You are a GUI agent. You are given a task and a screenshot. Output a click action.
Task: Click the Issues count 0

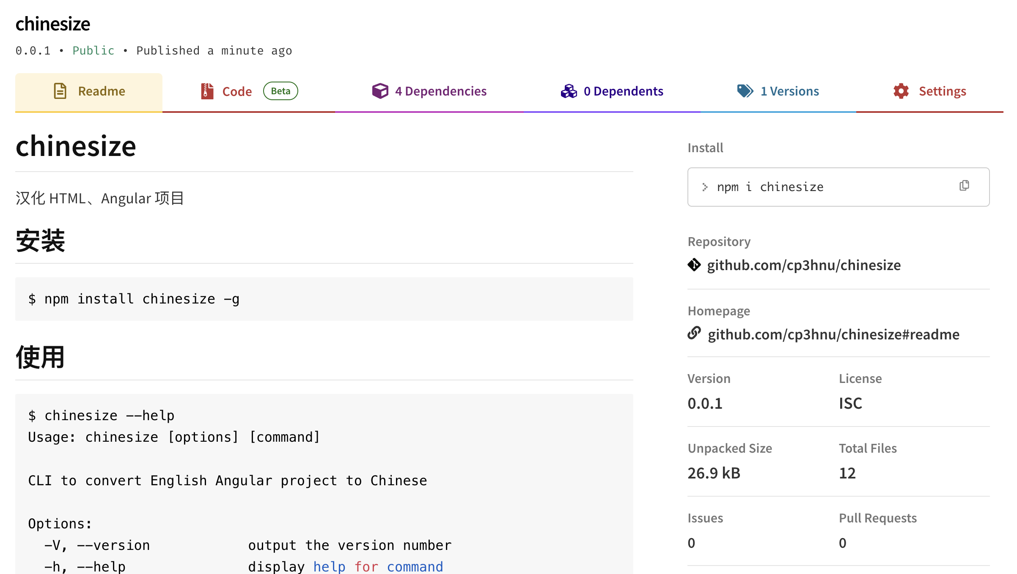coord(691,543)
